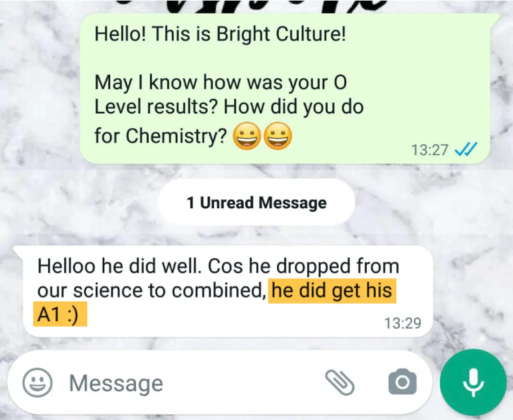Open the camera from message bar
513x420 pixels.
(x=402, y=382)
